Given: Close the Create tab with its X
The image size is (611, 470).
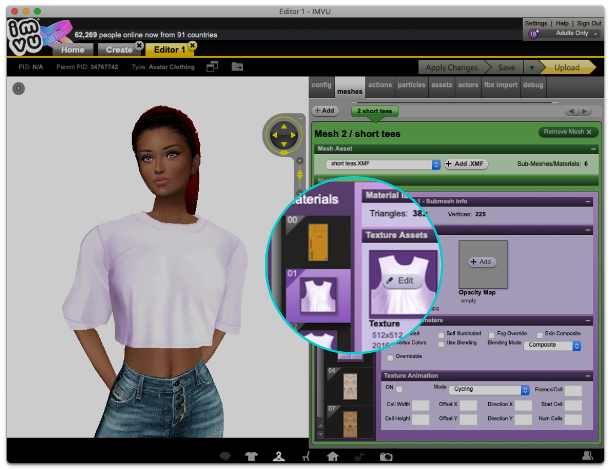Looking at the screenshot, I should click(x=139, y=45).
